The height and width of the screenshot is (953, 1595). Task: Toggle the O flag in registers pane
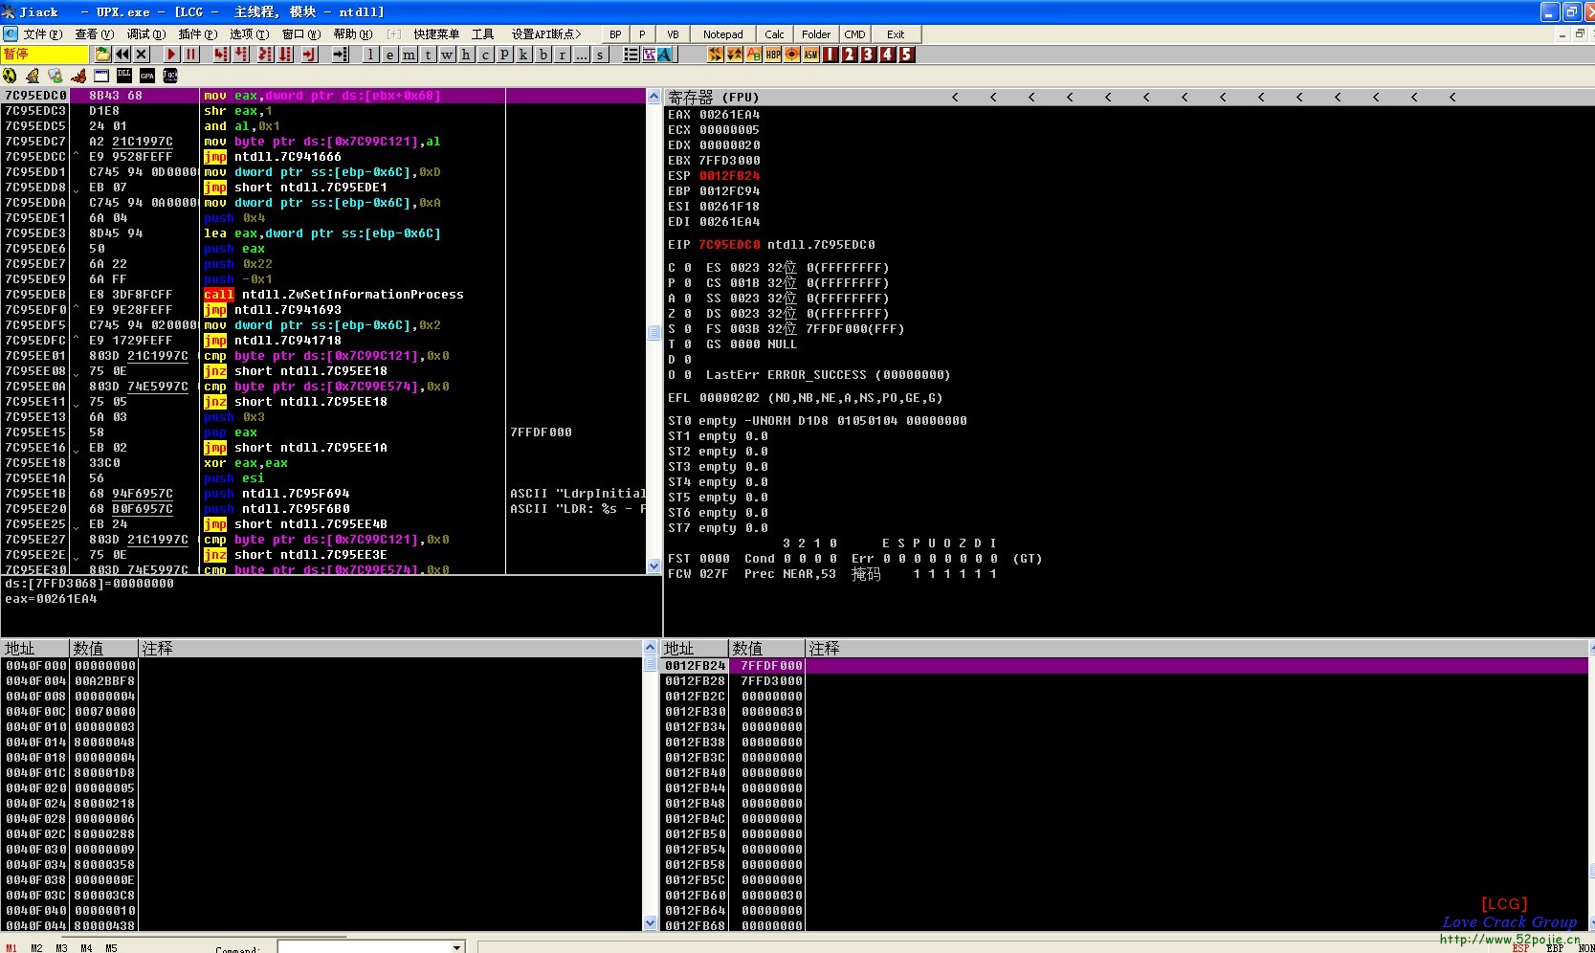point(688,375)
